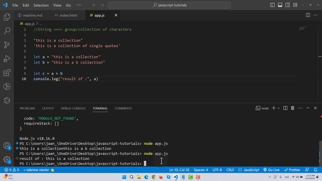Open File Explorer from taskbar
The image size is (322, 181).
[139, 177]
